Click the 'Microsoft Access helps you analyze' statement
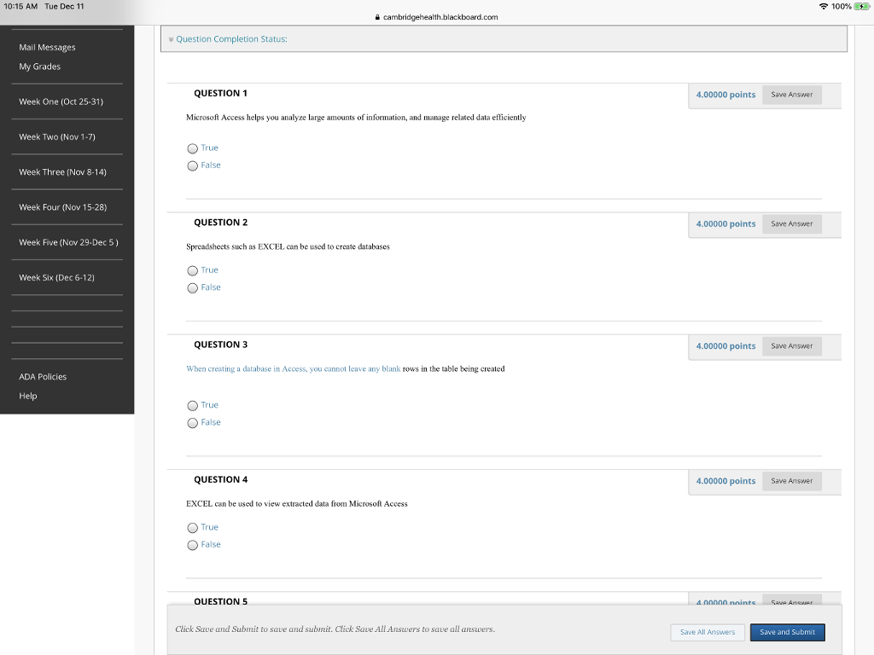 [x=356, y=118]
